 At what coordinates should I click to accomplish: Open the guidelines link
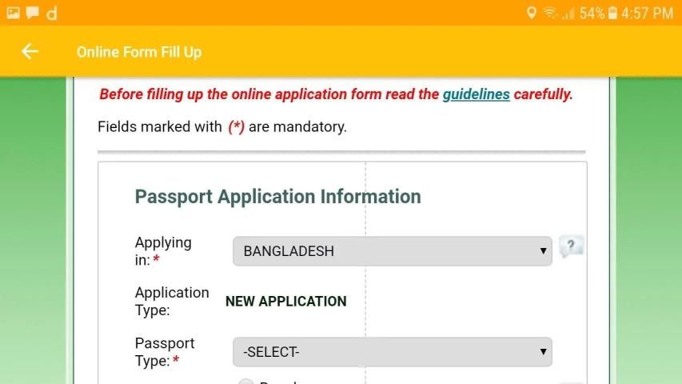point(476,94)
